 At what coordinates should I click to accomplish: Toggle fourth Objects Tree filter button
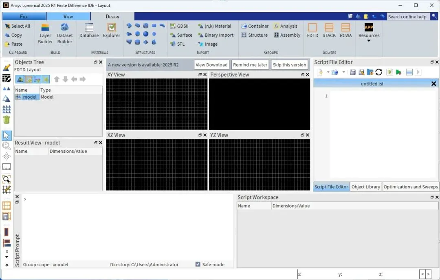(x=46, y=79)
